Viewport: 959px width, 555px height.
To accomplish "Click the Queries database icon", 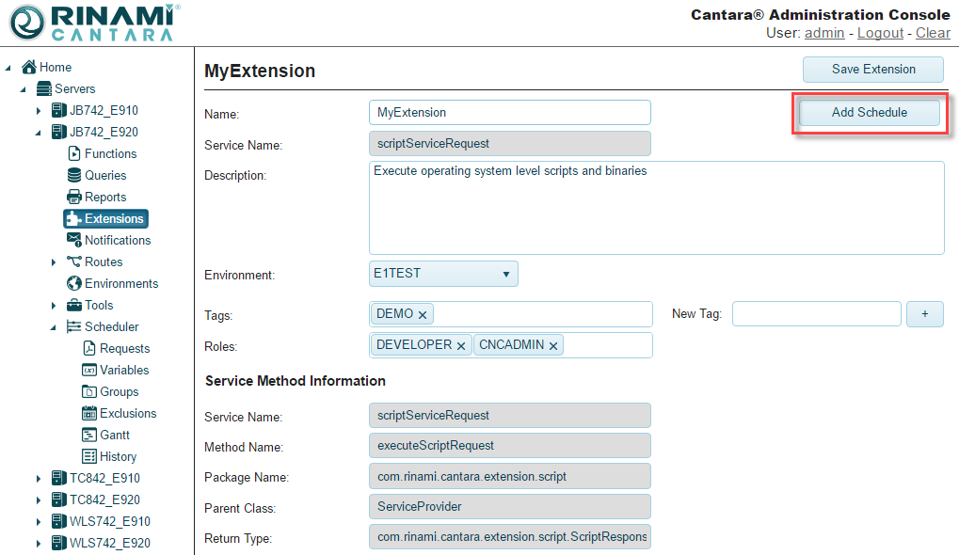I will point(74,175).
